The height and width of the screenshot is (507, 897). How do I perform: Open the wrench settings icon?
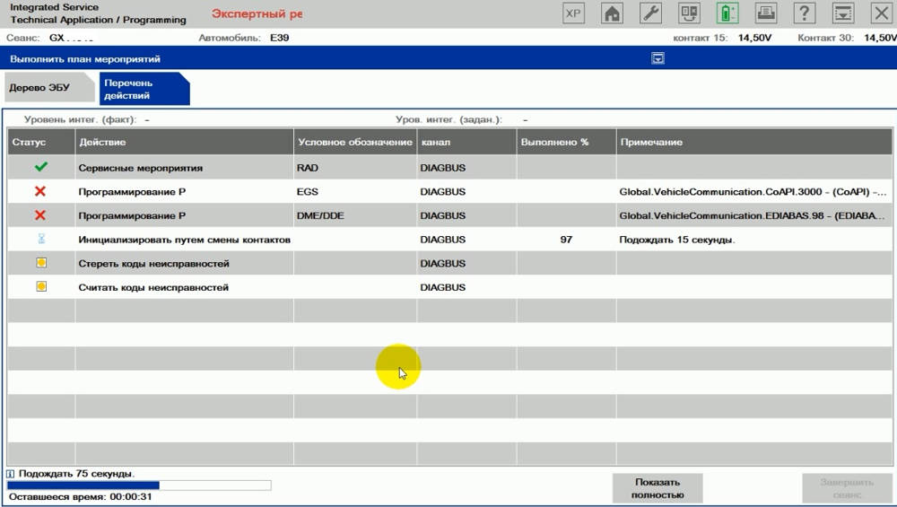650,14
